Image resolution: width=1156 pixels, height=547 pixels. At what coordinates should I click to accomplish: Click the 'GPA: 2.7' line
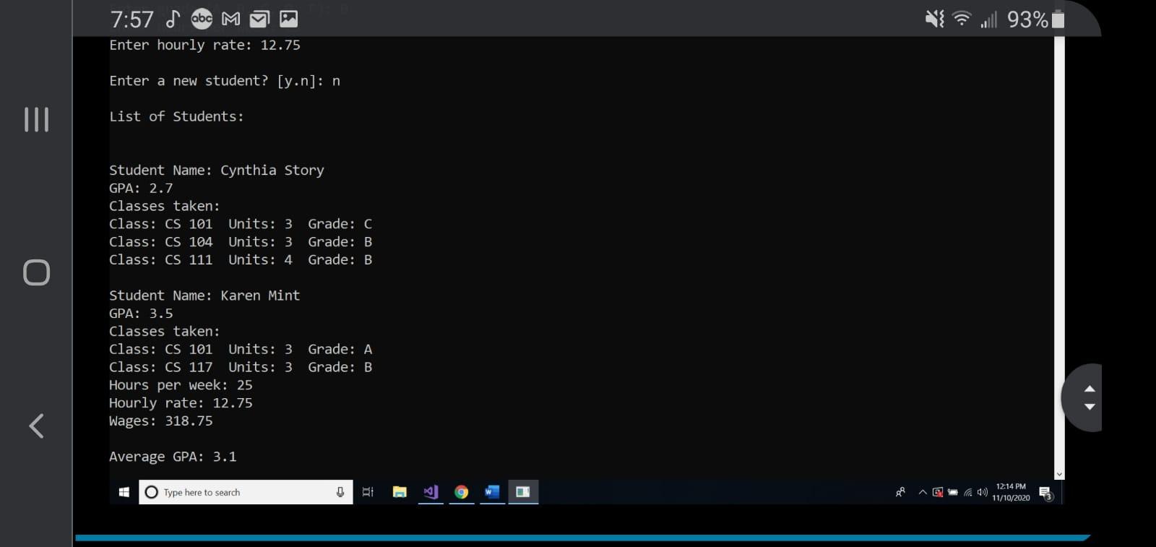tap(141, 188)
